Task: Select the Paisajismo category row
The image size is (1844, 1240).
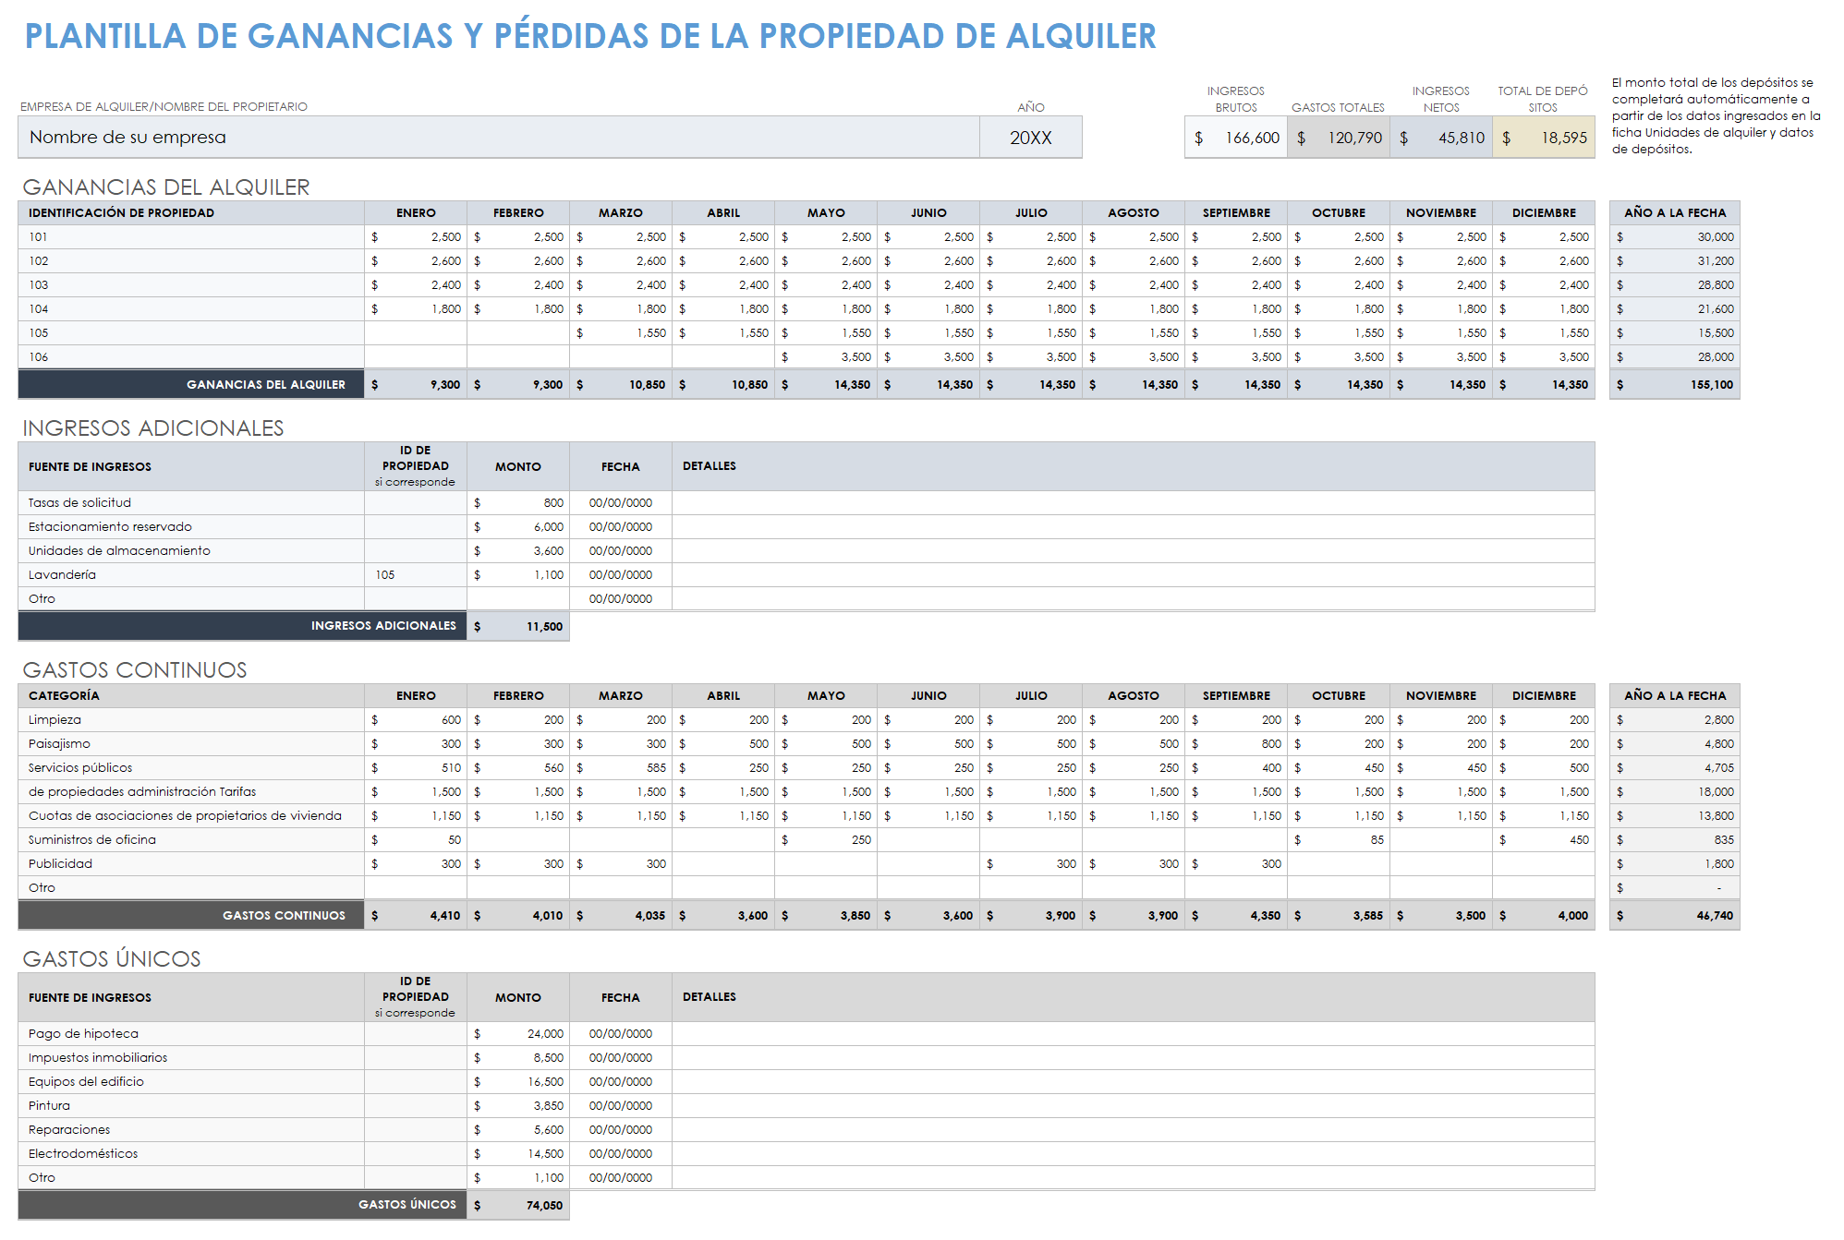Action: [x=191, y=744]
